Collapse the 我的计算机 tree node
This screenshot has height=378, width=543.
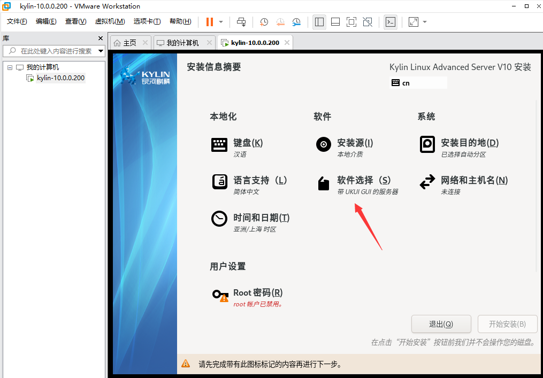coord(10,67)
